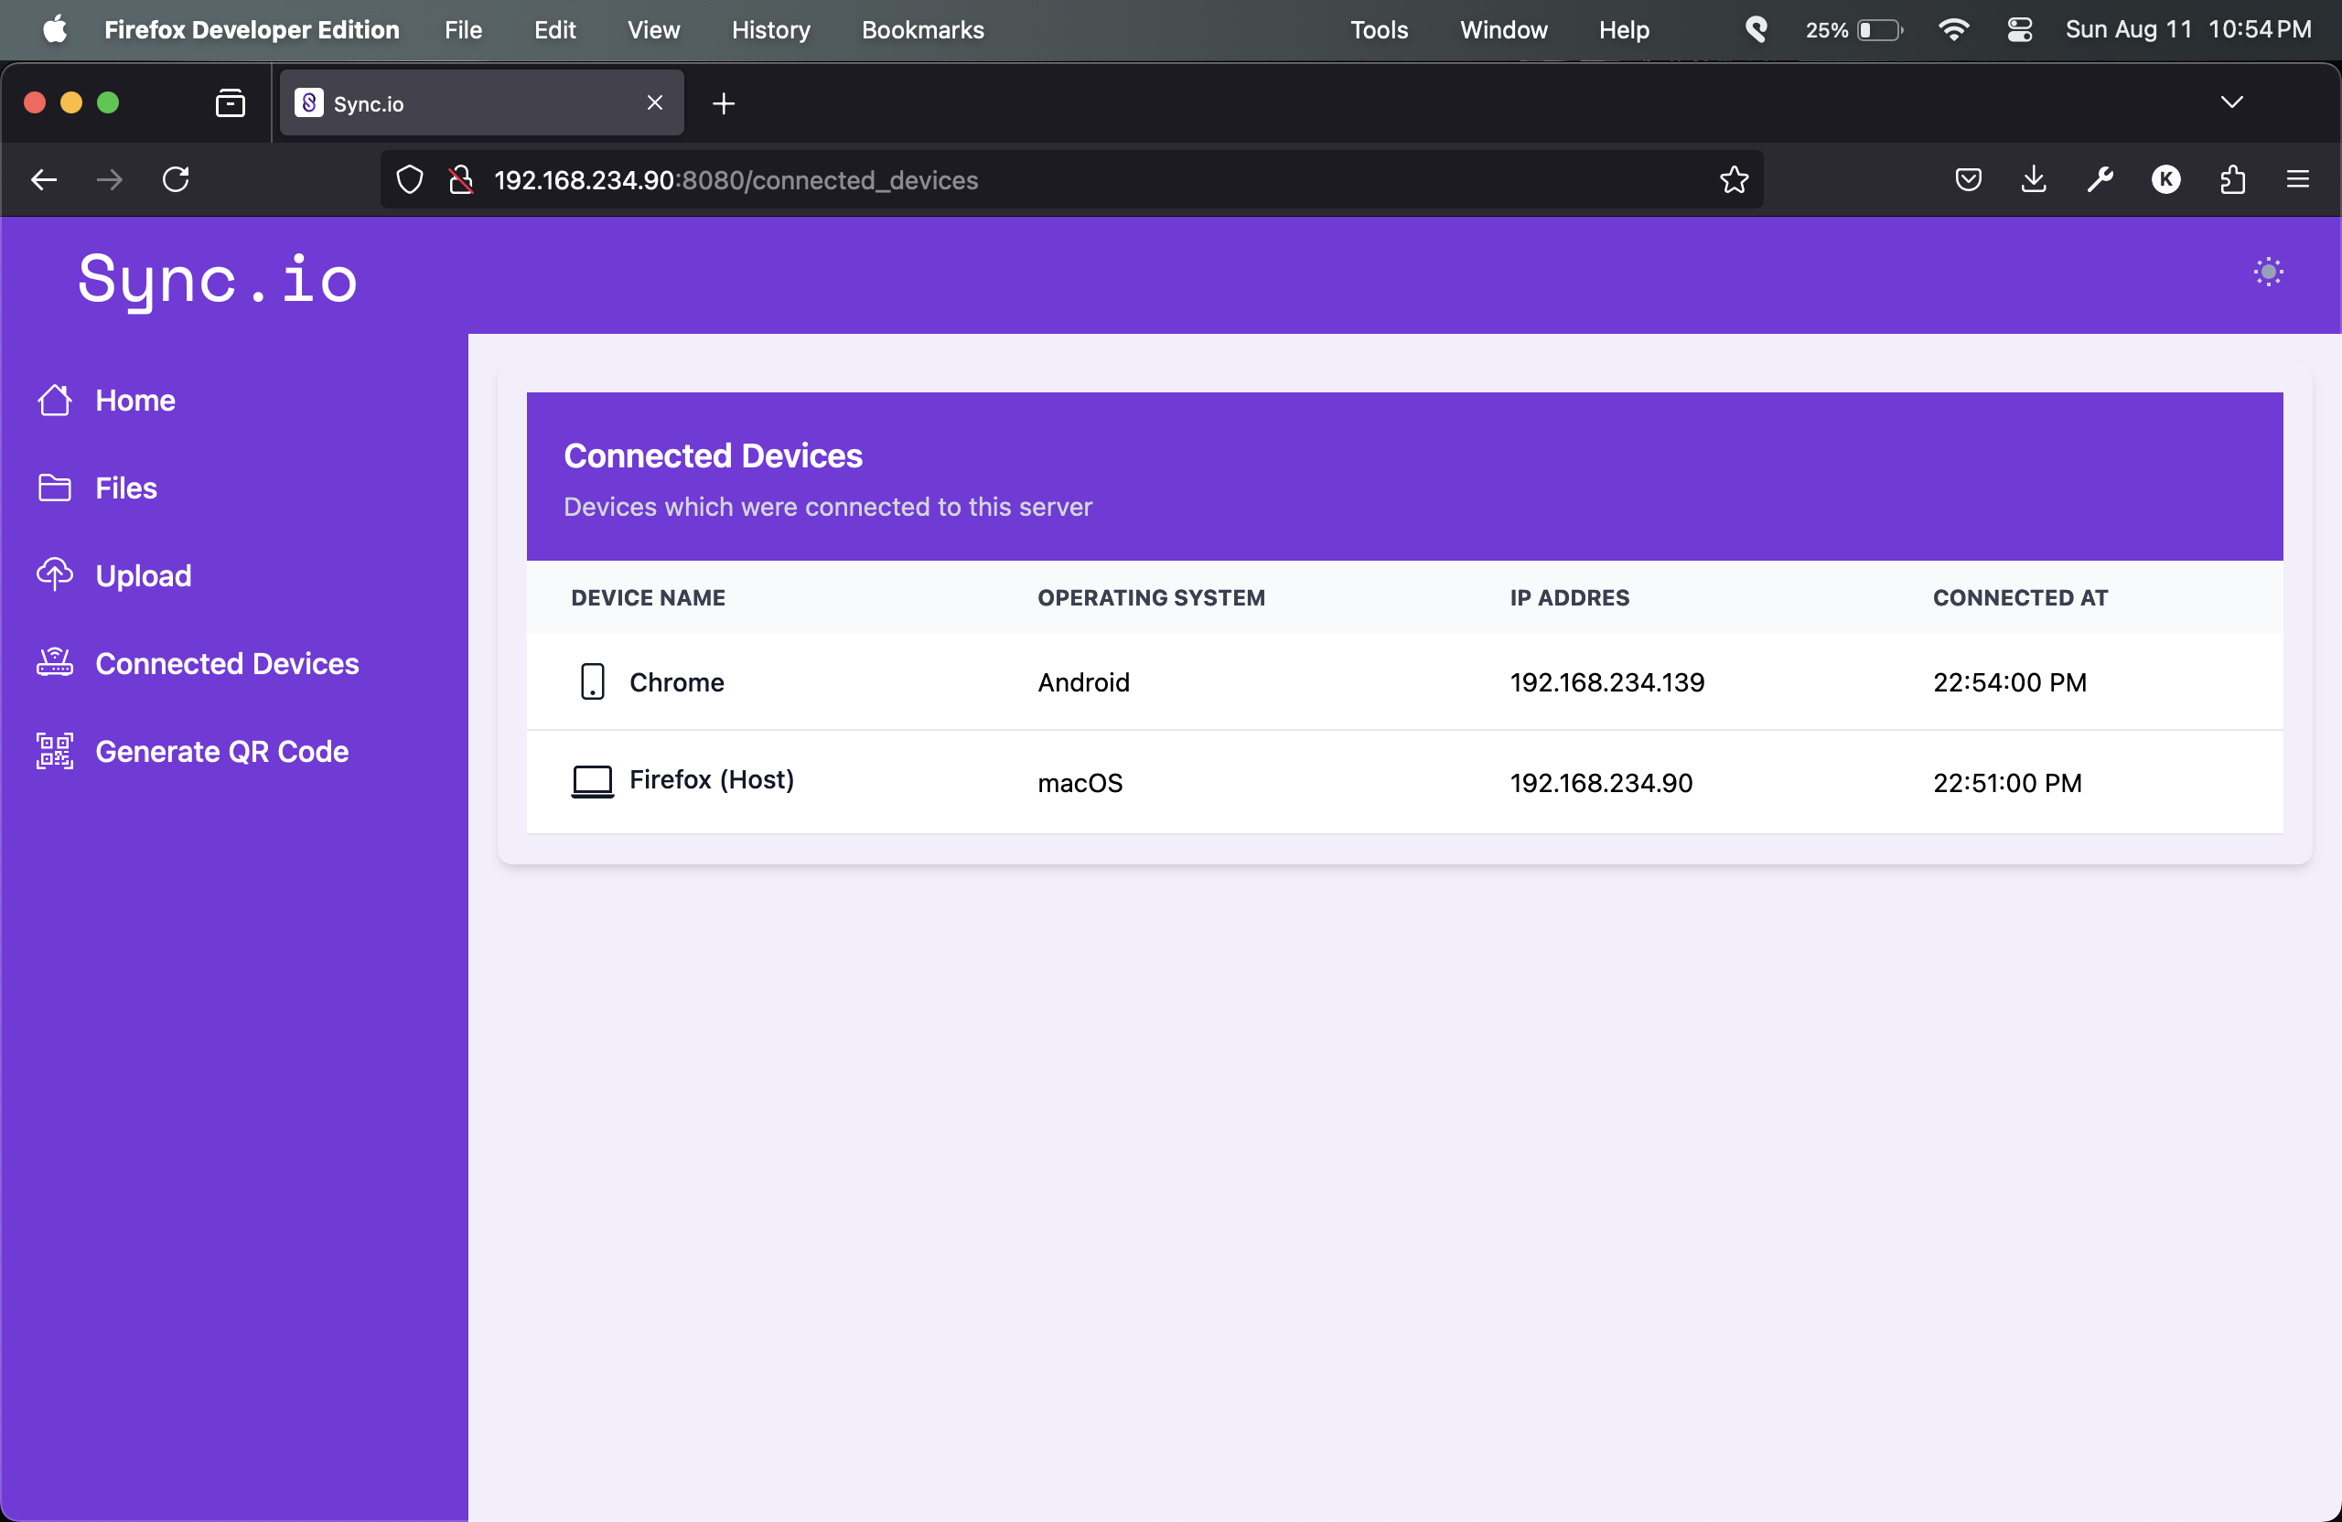
Task: Open the Firefox Developer Edition app menu
Action: tap(252, 29)
